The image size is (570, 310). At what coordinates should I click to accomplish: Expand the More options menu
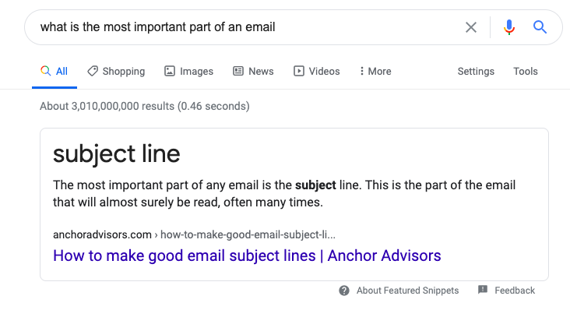tap(375, 71)
